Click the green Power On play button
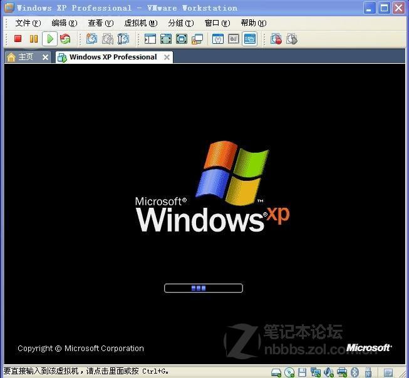The width and height of the screenshot is (409, 378). click(x=49, y=39)
